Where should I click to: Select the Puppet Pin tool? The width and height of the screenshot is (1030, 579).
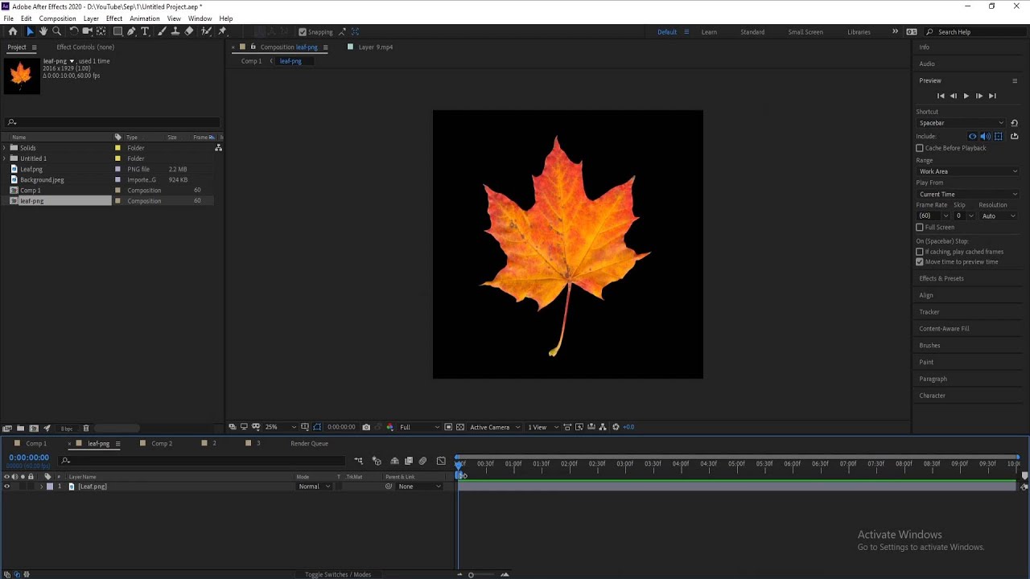[x=223, y=31]
